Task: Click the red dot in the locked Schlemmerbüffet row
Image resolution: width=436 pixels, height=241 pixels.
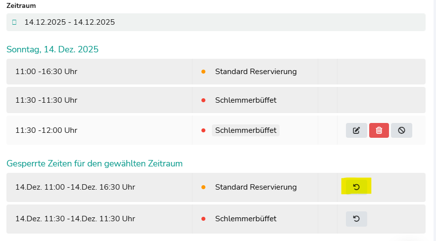Action: [x=203, y=219]
